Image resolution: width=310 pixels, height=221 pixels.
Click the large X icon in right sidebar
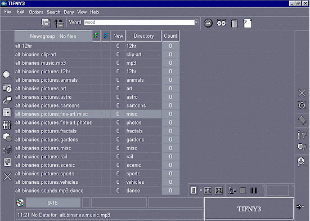tap(302, 92)
